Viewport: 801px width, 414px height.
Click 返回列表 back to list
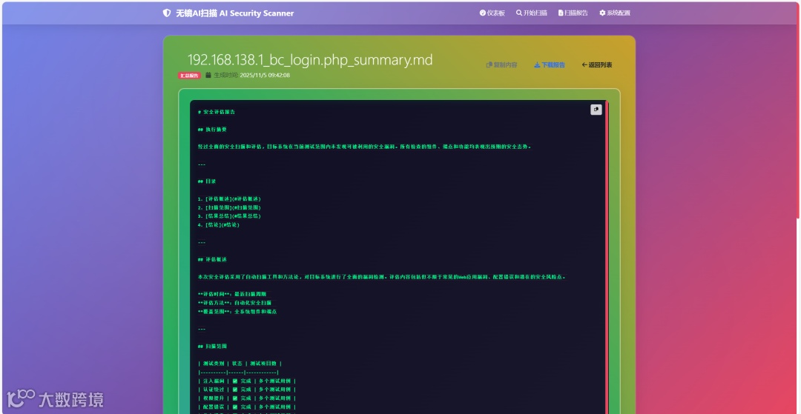[x=596, y=64]
